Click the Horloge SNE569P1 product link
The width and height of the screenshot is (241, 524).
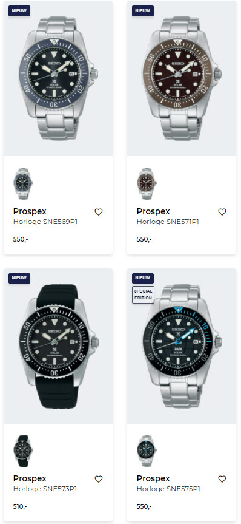(x=45, y=222)
